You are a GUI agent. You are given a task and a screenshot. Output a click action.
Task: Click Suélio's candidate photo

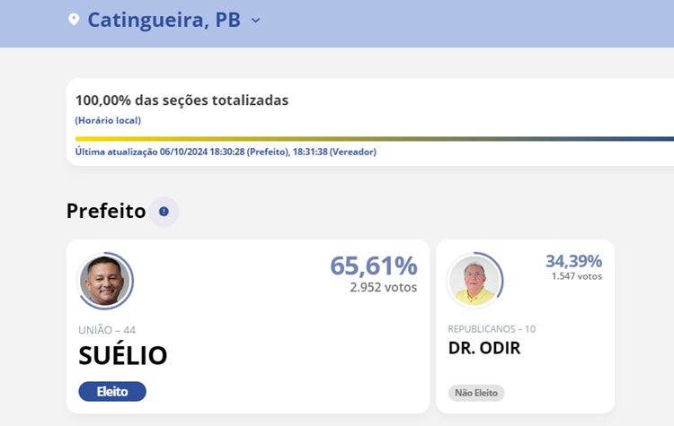[x=103, y=281]
